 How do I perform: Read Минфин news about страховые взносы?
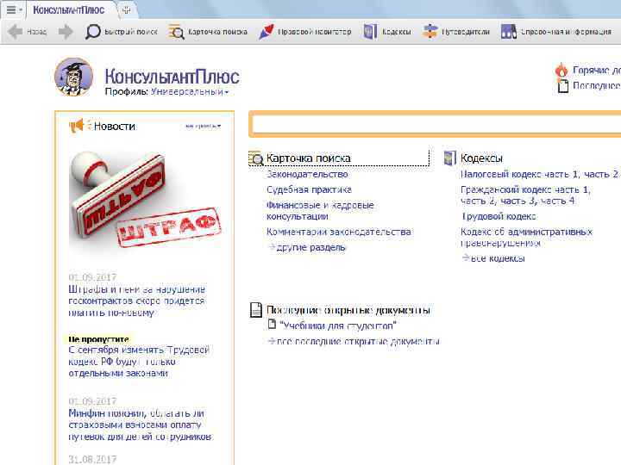click(x=140, y=425)
